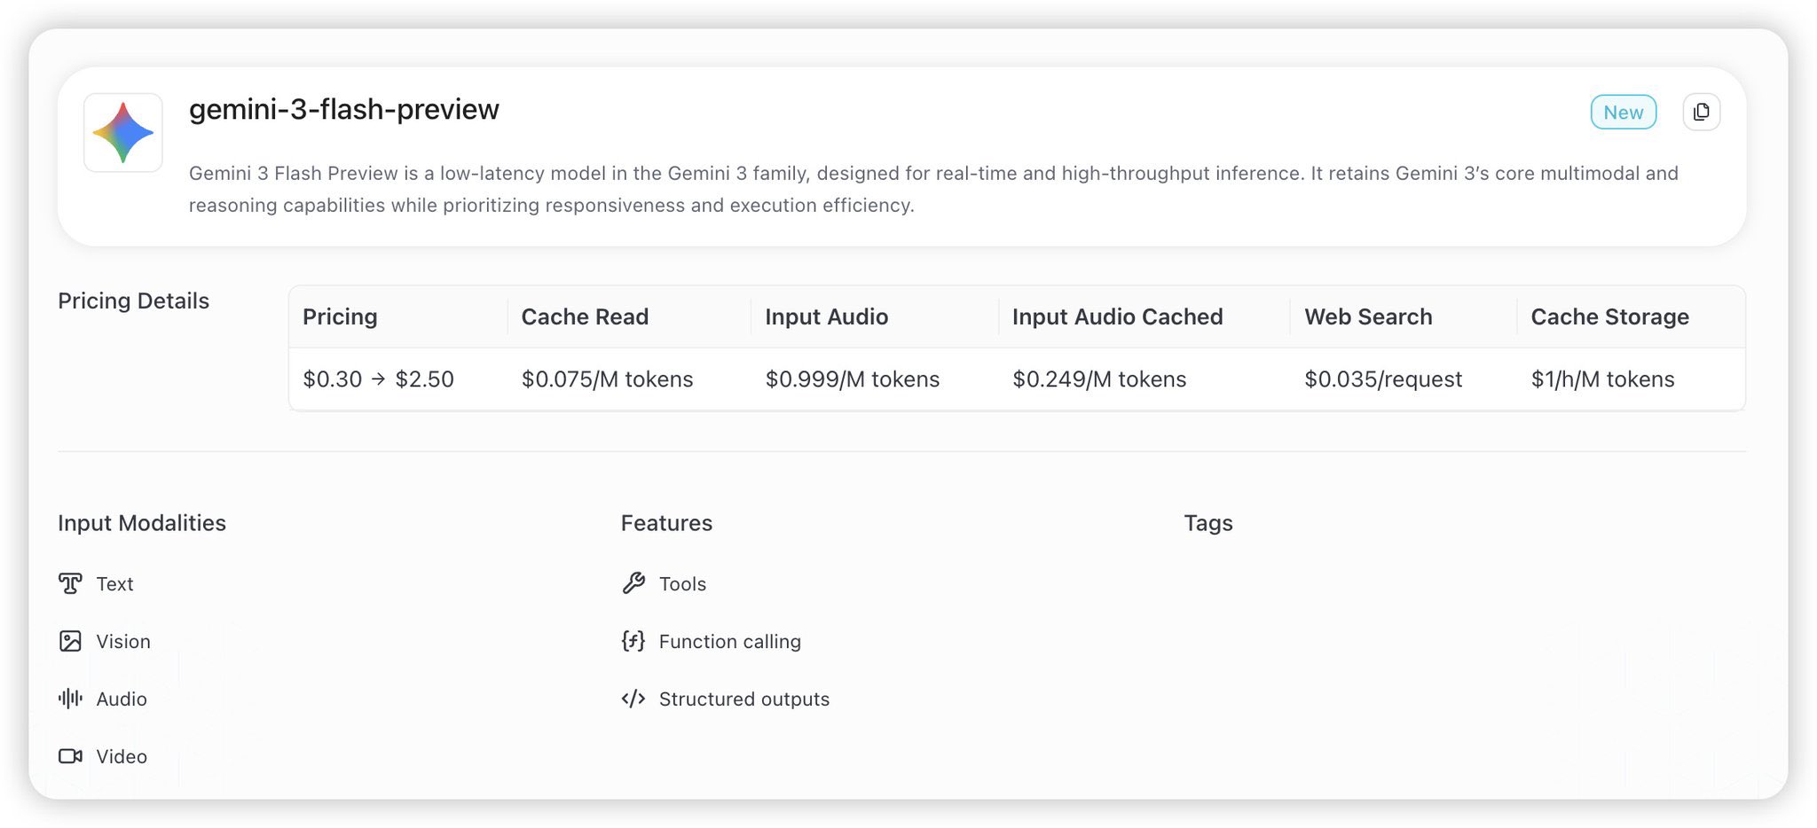Viewport: 1817px width, 828px height.
Task: Click the Structured outputs code icon
Action: (x=633, y=699)
